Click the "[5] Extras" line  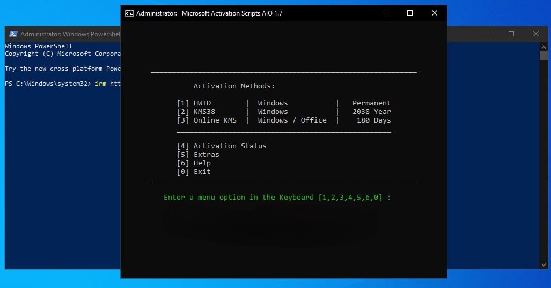tap(198, 154)
